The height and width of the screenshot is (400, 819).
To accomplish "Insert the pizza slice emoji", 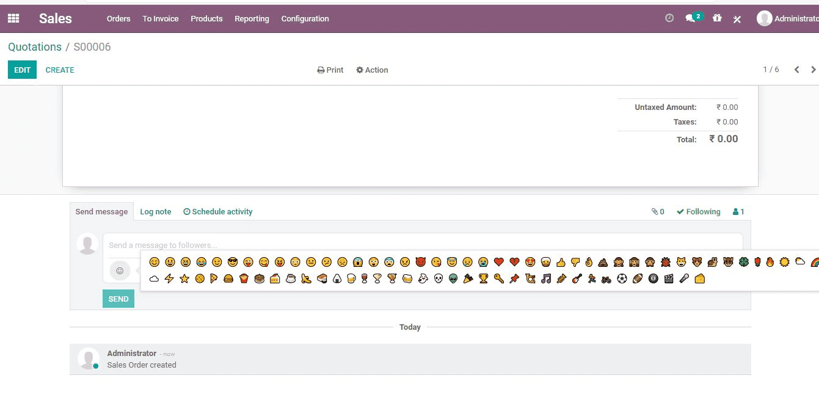I will point(214,278).
